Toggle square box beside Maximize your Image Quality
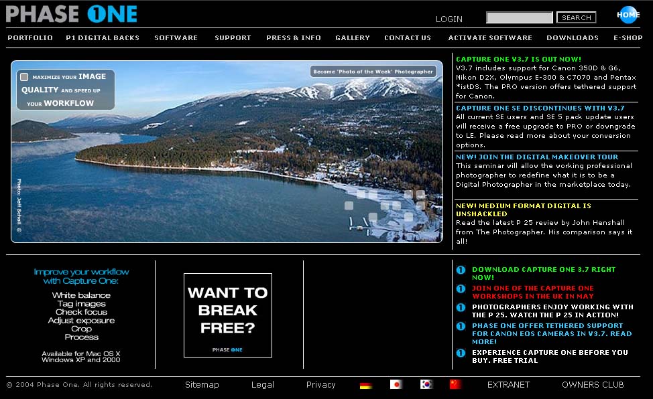 point(24,77)
